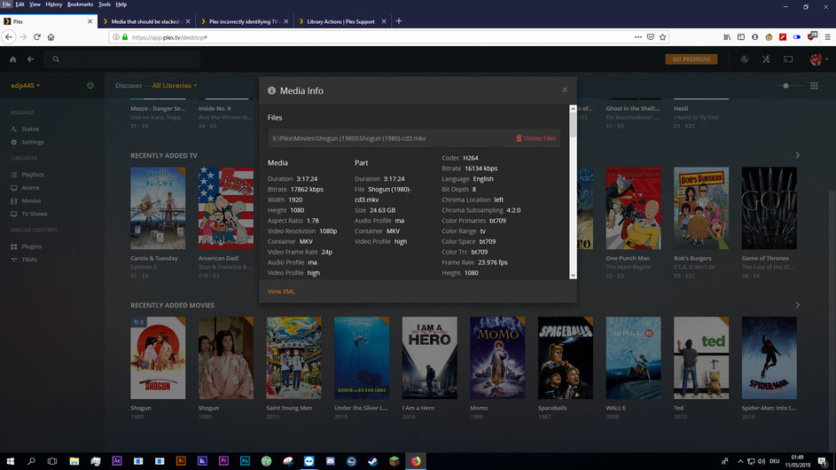Click the Discover tab
The height and width of the screenshot is (470, 836).
(129, 85)
